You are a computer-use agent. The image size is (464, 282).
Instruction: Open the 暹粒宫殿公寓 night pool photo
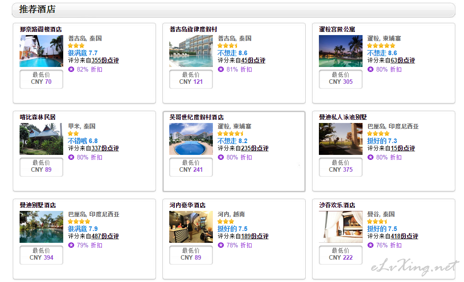[341, 51]
